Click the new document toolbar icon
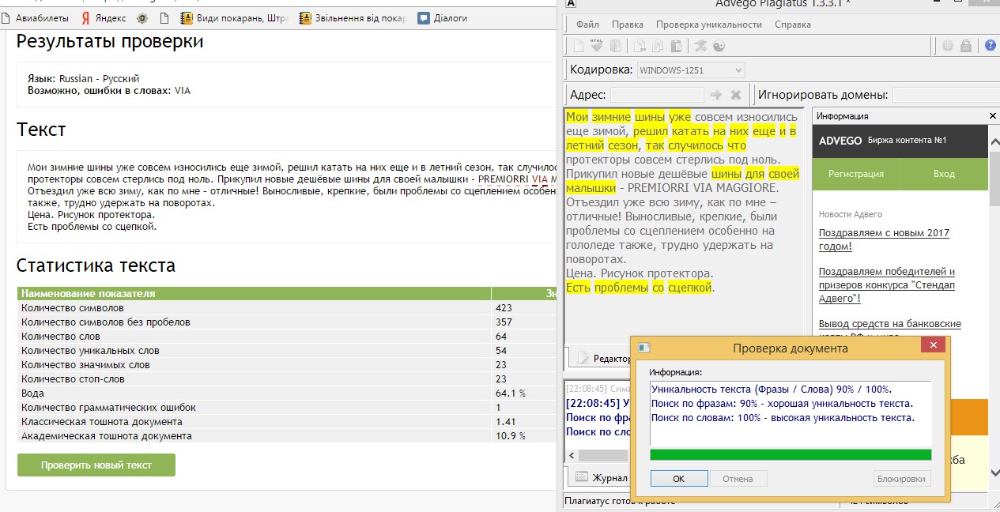Screen dimensions: 1000x512 (x=578, y=46)
